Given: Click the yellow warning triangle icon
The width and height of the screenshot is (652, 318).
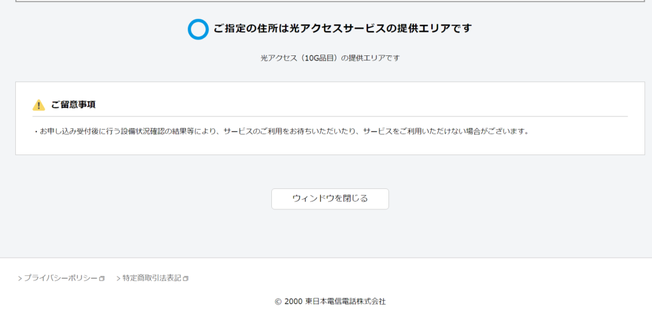Looking at the screenshot, I should click(x=39, y=105).
